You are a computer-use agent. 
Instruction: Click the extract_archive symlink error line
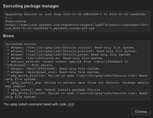click(x=67, y=63)
